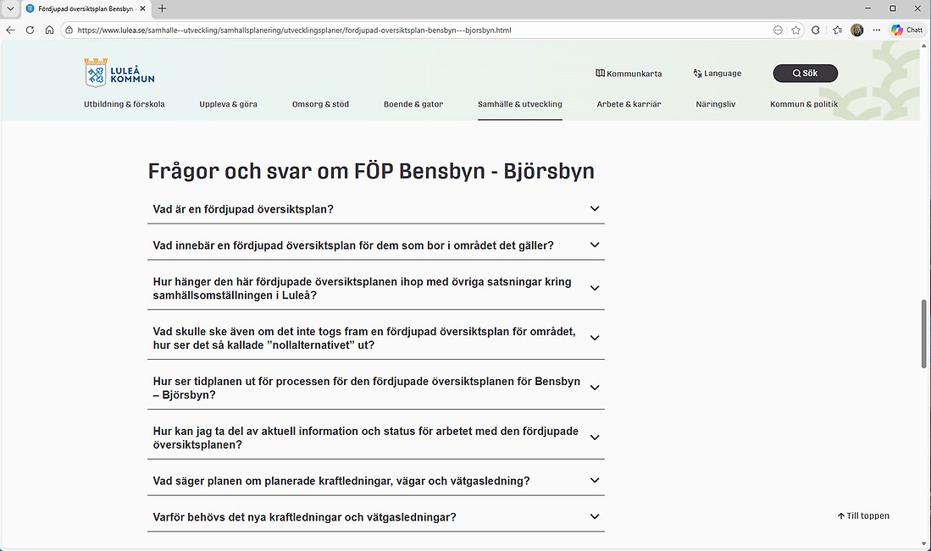Screen dimensions: 931x551
Task: Open a new tab with plus icon
Action: click(163, 8)
